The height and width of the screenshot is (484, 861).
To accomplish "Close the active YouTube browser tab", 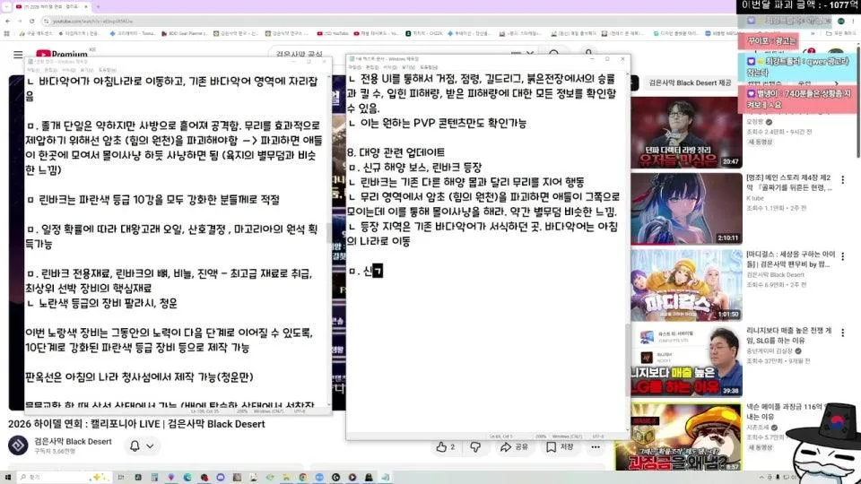I will coord(86,6).
